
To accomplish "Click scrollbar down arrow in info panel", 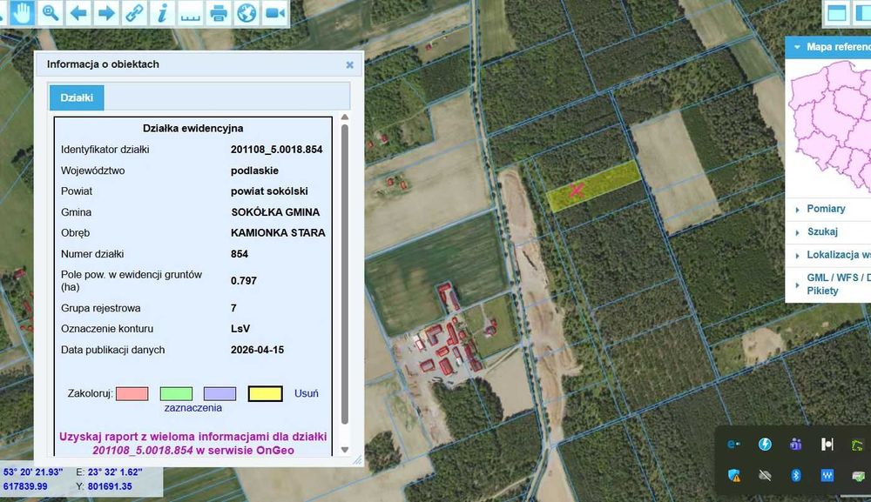I will tap(344, 450).
